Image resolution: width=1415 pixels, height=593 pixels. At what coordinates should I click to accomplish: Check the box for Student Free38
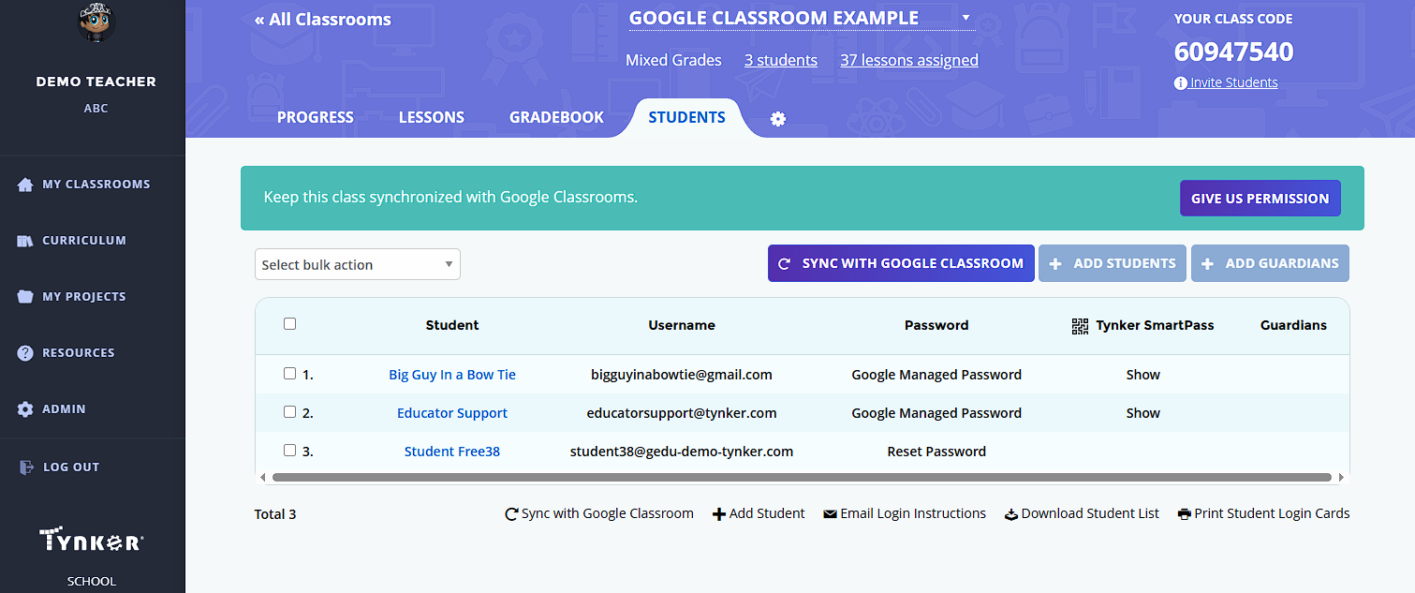point(289,450)
